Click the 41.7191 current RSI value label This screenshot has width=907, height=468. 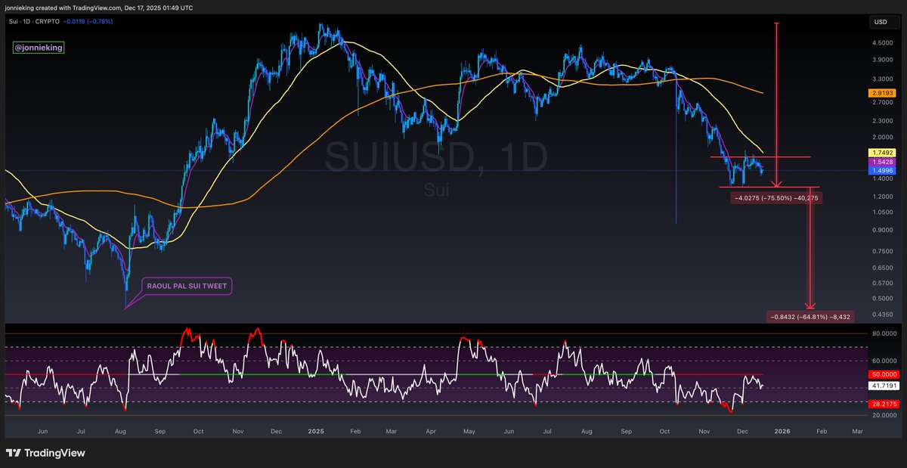point(882,386)
